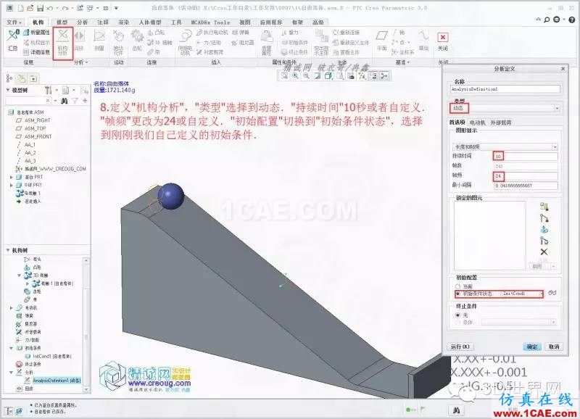This screenshot has width=580, height=419.
Task: Add a 弹簧 spring from the ribbon
Action: tap(241, 33)
